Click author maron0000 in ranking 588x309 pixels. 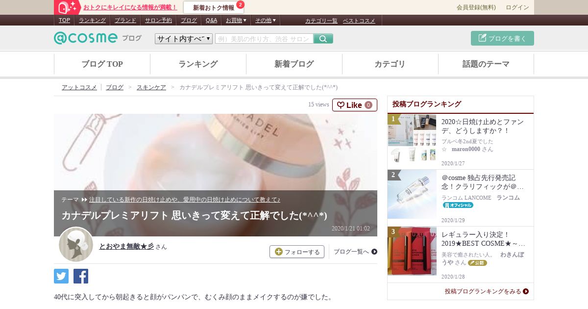click(x=465, y=149)
